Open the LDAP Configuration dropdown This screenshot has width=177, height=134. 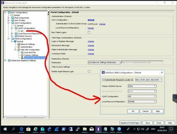pyautogui.click(x=142, y=96)
